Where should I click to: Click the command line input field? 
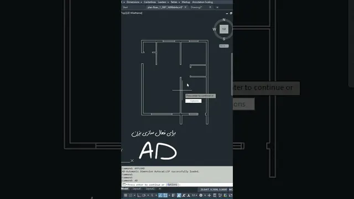tap(177, 185)
